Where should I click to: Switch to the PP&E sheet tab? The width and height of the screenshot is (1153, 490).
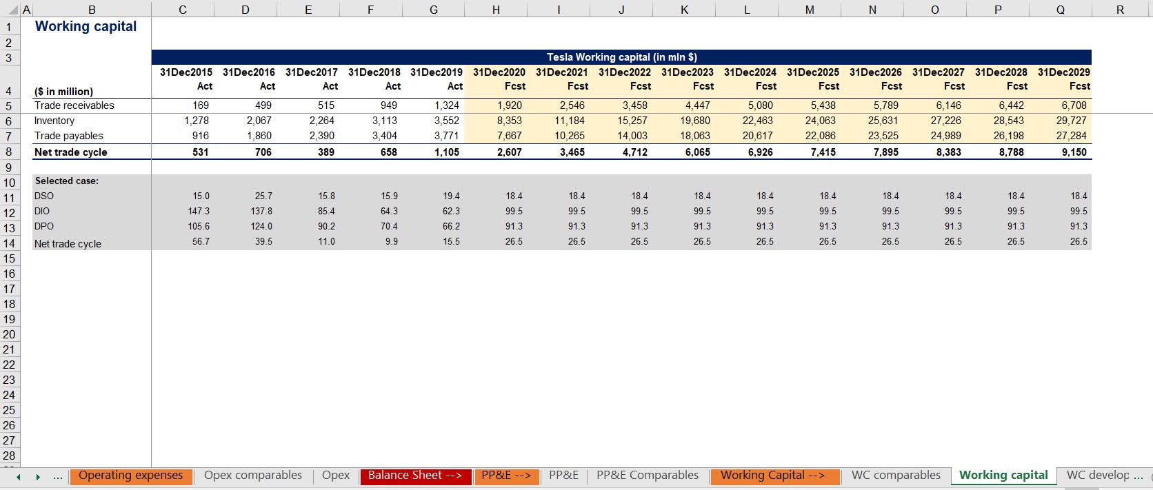563,476
